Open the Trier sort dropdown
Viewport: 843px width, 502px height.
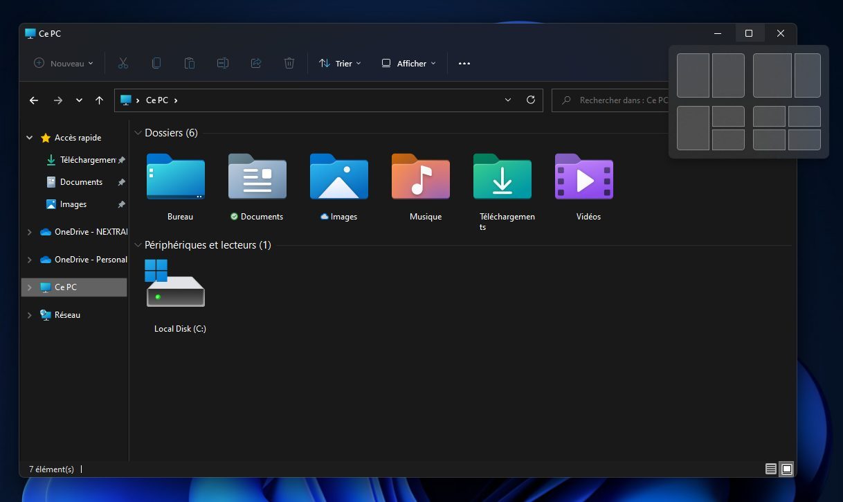click(x=340, y=63)
